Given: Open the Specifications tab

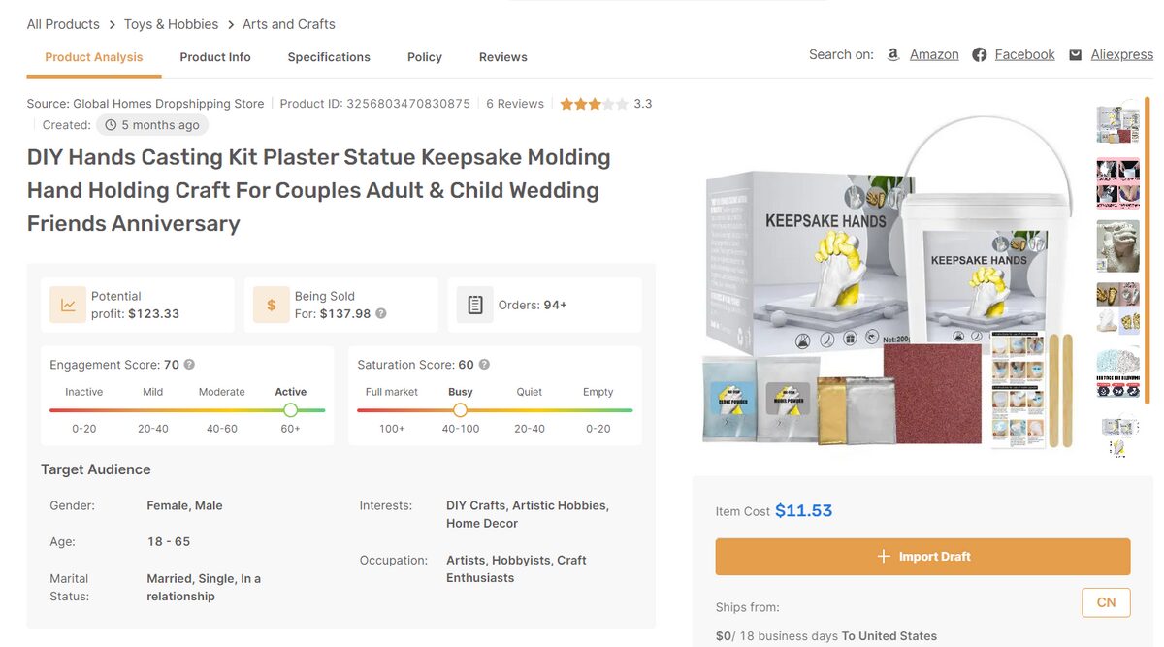Looking at the screenshot, I should coord(329,57).
